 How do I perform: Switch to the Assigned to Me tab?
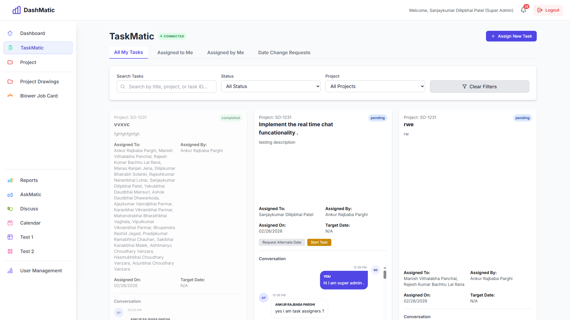click(x=175, y=52)
